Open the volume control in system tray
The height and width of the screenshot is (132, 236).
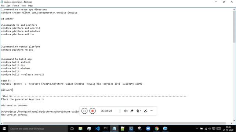coord(209,129)
